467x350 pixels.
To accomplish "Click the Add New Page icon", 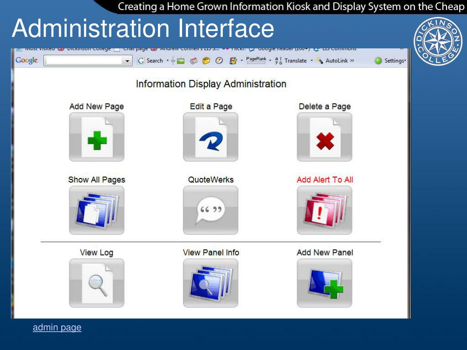I will (x=96, y=137).
